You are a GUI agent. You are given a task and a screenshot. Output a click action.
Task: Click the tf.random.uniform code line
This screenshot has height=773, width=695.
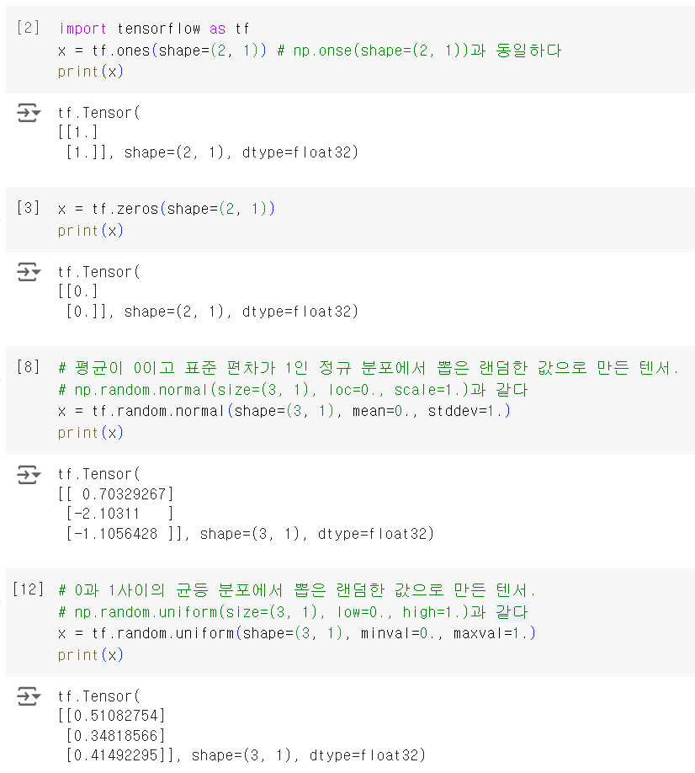pyautogui.click(x=296, y=633)
